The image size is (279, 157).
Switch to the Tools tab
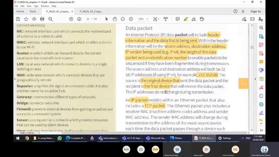click(x=33, y=11)
